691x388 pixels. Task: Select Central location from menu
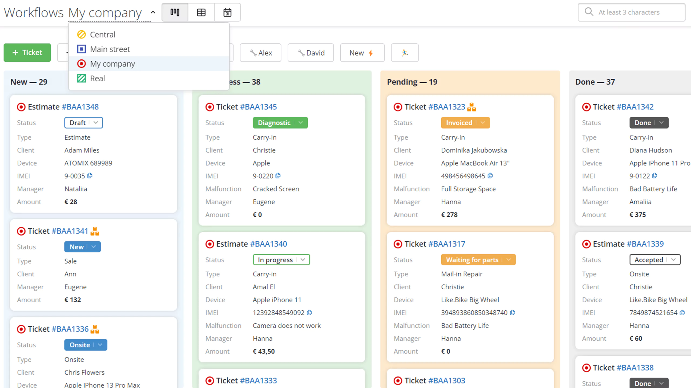point(149,34)
